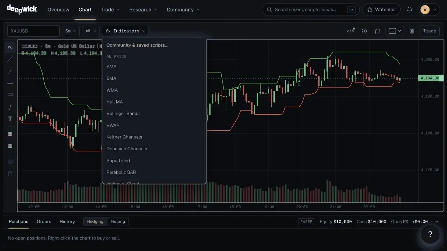Focus the search users, scripts, ideas box
Screen dimensions: 447x251
click(310, 10)
